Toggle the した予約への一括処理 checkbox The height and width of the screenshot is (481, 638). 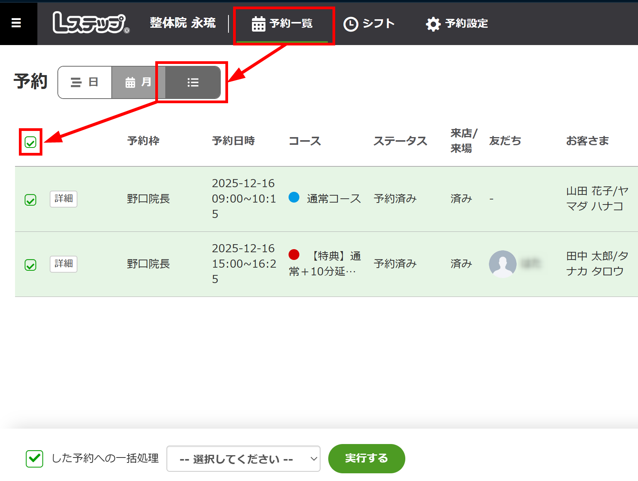(x=34, y=458)
